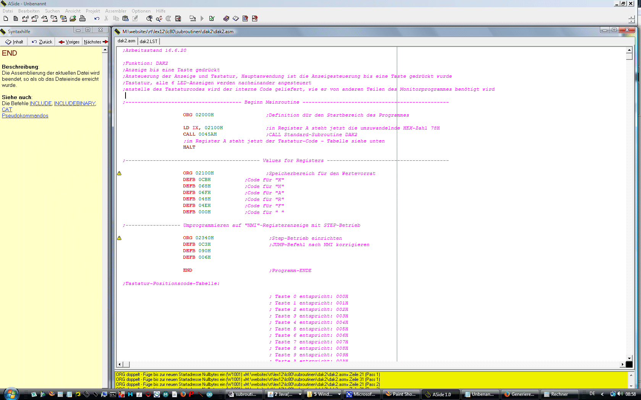Open the INCLUDEBINARY help link
Screen dimensions: 641x400
click(x=75, y=103)
